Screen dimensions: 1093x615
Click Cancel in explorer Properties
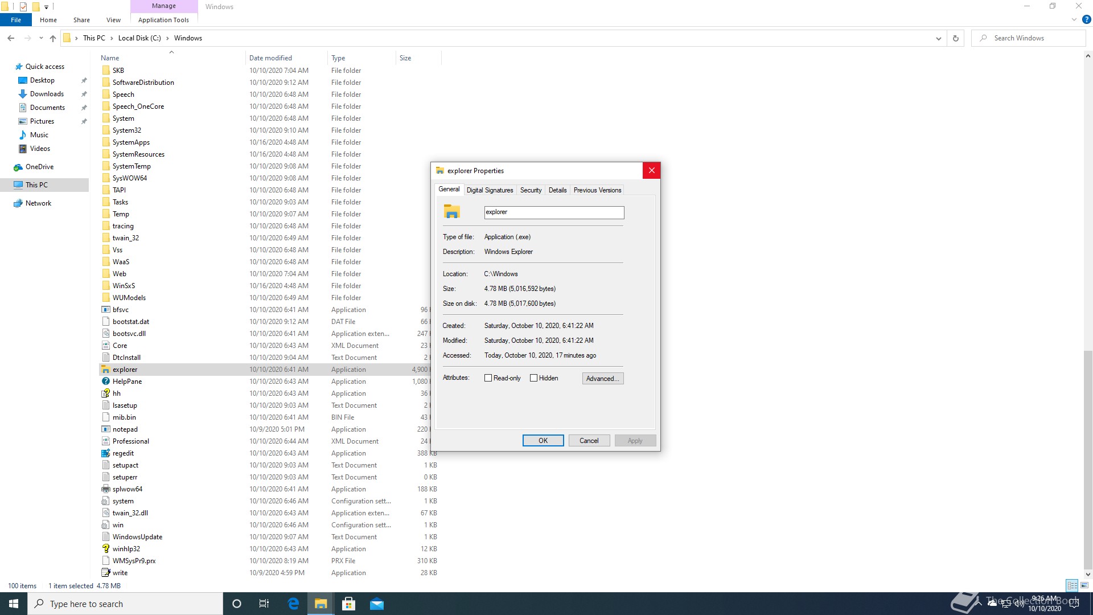[589, 441]
